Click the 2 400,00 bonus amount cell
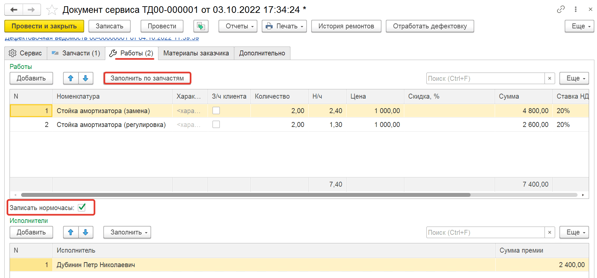The width and height of the screenshot is (597, 278). point(542,265)
